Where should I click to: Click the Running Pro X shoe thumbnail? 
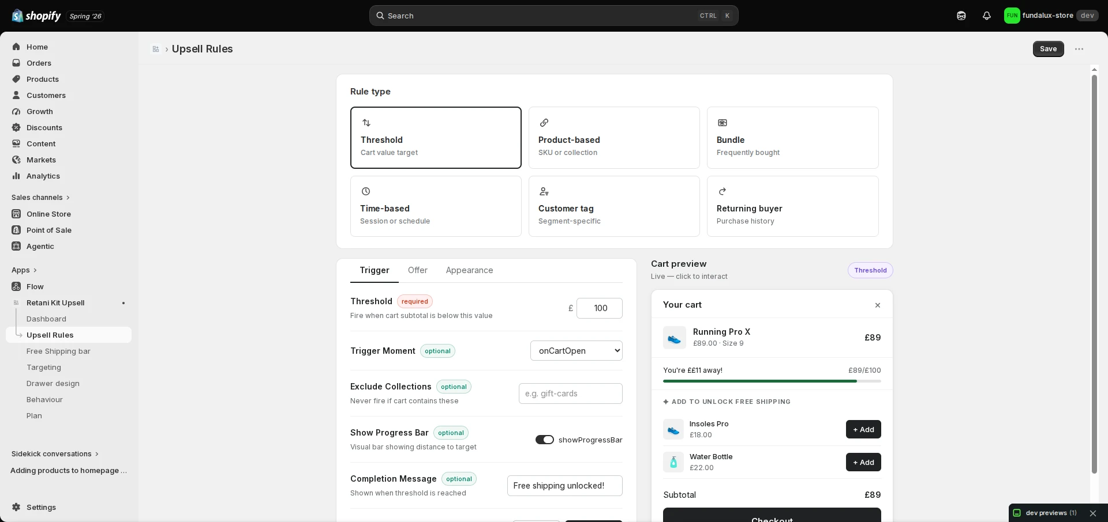(x=674, y=338)
